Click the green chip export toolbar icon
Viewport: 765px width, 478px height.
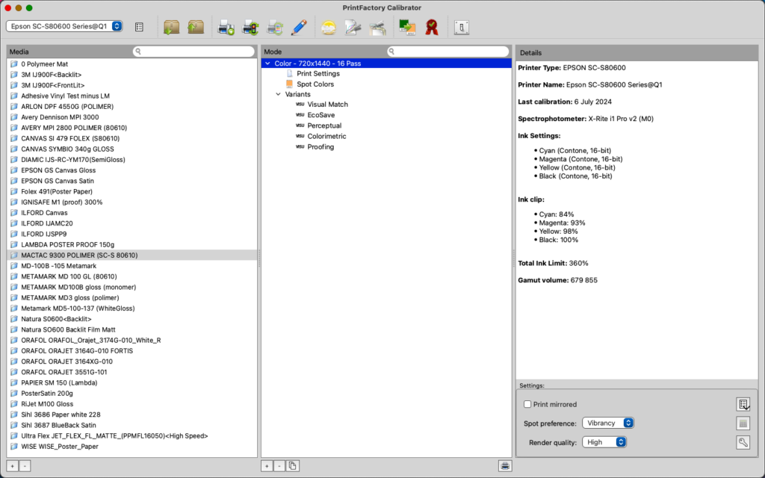point(407,28)
